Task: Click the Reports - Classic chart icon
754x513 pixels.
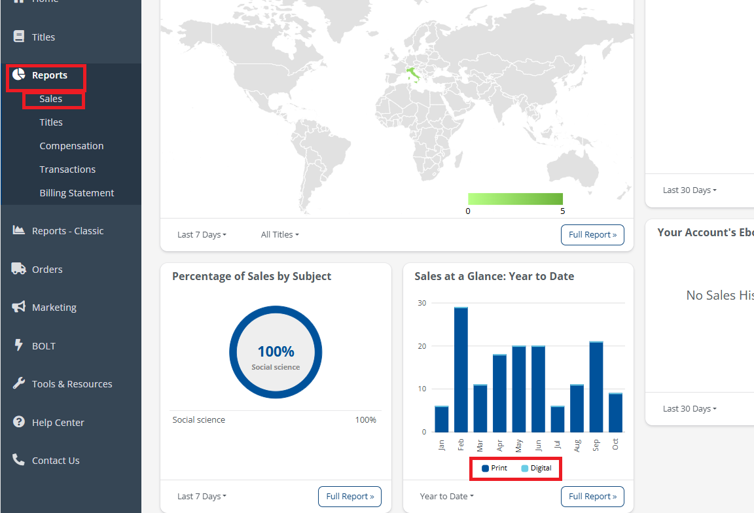Action: [19, 230]
